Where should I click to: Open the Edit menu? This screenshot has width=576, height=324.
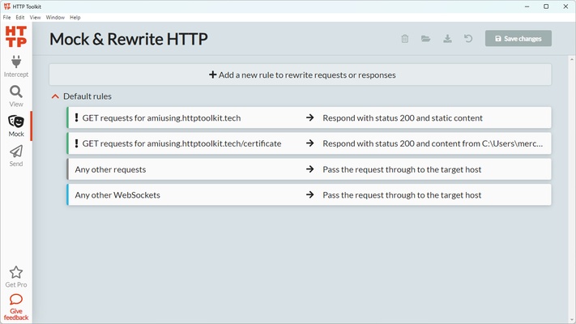pyautogui.click(x=19, y=17)
